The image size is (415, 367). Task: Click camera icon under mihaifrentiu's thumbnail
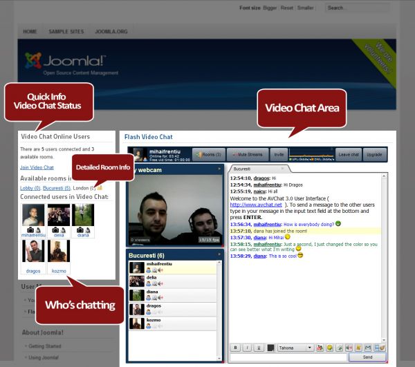click(x=30, y=229)
